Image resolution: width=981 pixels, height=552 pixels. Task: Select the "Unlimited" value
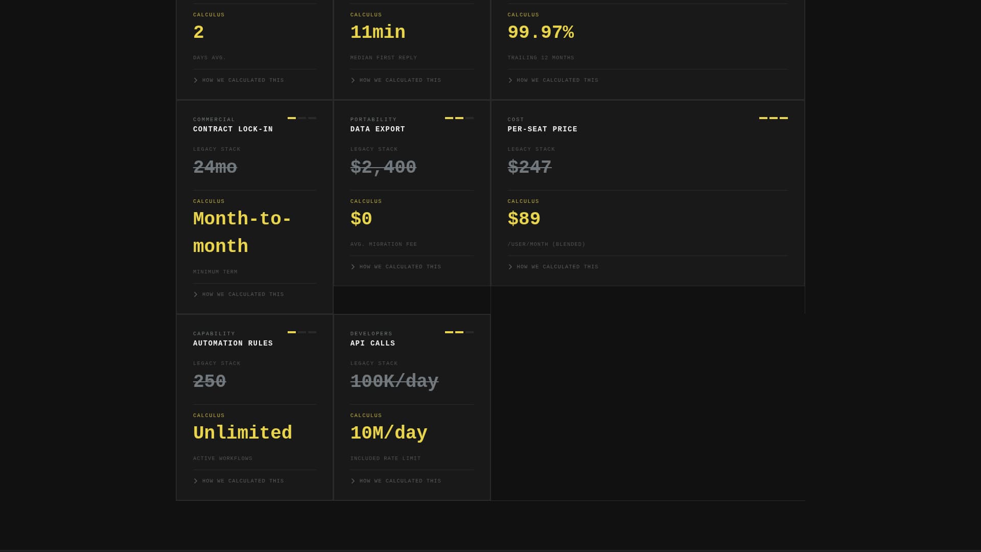click(243, 433)
